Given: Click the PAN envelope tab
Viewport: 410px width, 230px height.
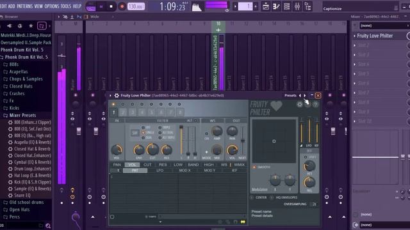Looking at the screenshot, I should click(x=117, y=165).
